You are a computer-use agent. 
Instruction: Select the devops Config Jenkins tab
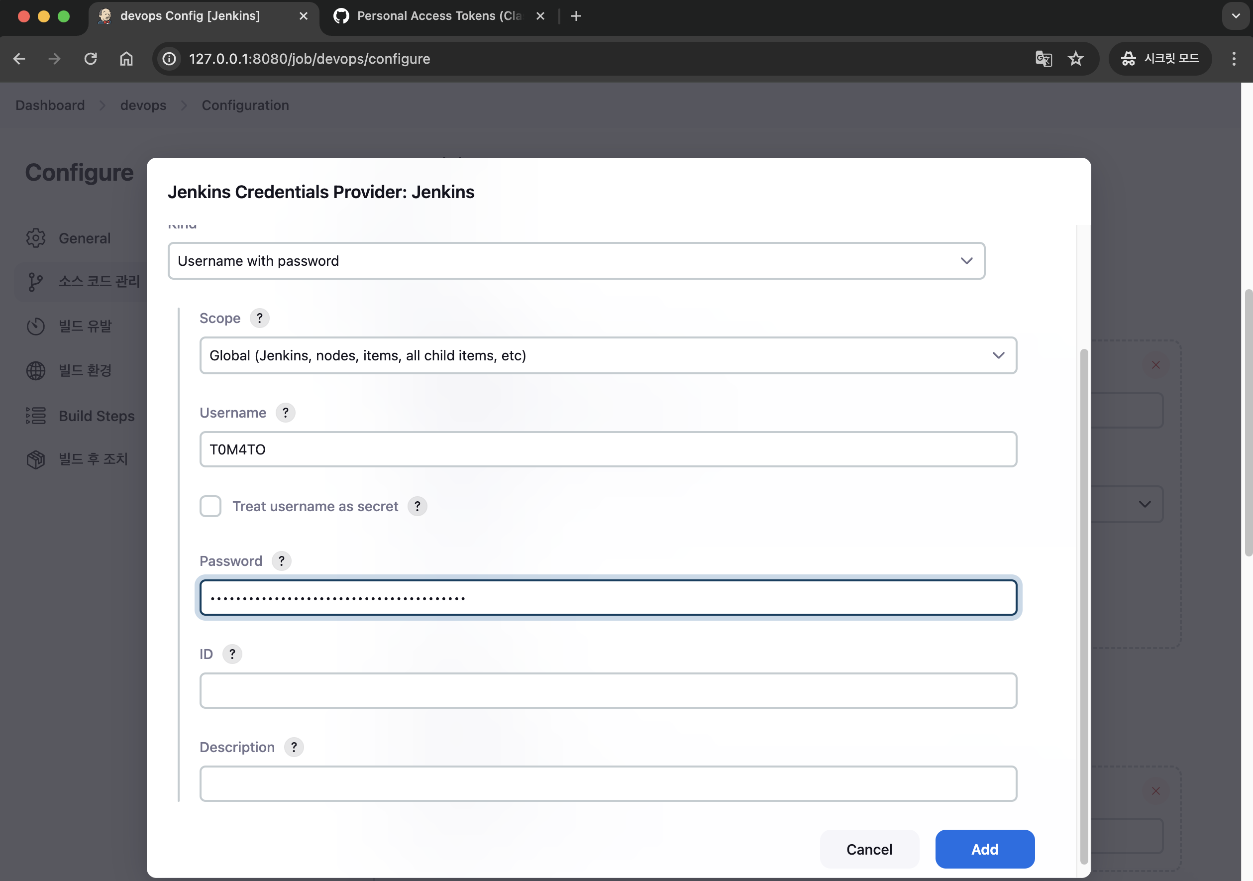pos(190,16)
